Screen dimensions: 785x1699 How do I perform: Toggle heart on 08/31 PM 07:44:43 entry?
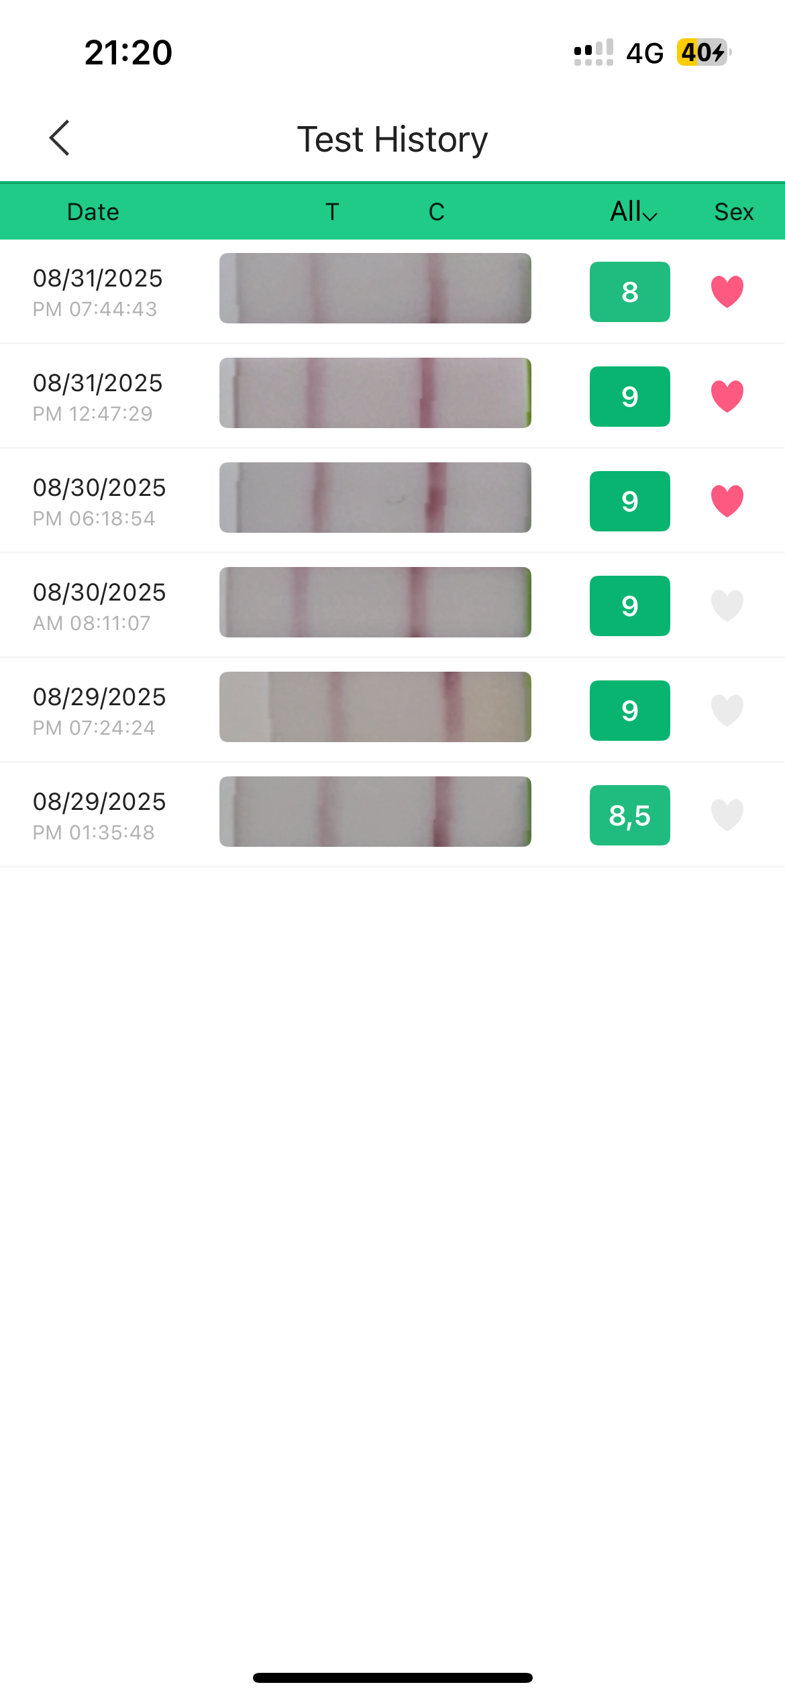[x=727, y=292]
